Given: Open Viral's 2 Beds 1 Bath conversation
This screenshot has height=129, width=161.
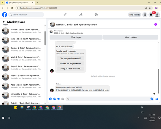Looking at the screenshot, I should (22, 59).
